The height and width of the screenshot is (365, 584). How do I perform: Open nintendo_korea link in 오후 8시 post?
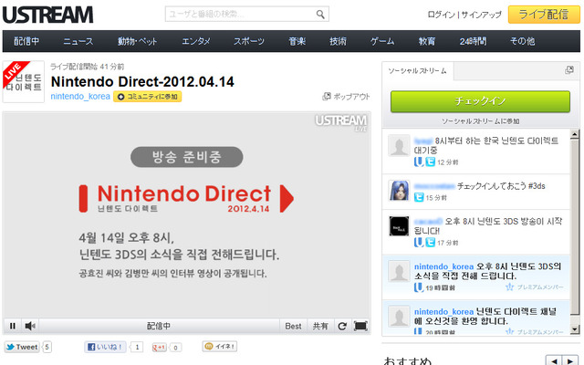[x=443, y=266]
